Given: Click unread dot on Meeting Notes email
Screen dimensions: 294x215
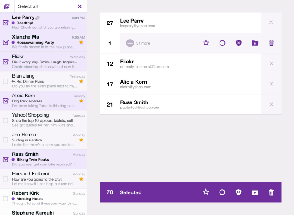Looking at the screenshot, I should [x=13, y=199].
